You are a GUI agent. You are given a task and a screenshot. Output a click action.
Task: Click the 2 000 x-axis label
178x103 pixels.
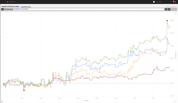coord(78,98)
